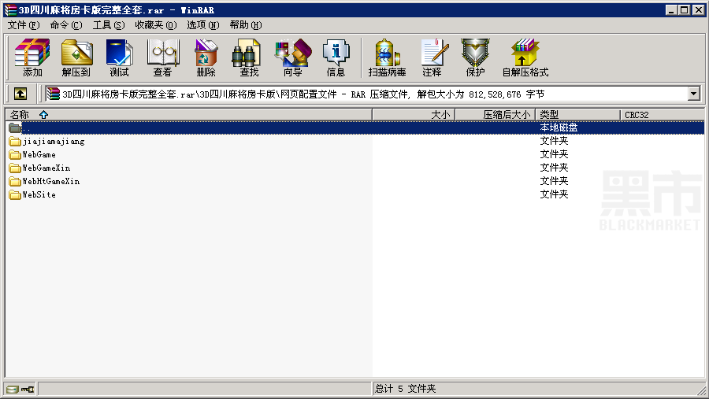The image size is (709, 399).
Task: Click status bar text 总计 5 文件夹
Action: click(x=406, y=389)
